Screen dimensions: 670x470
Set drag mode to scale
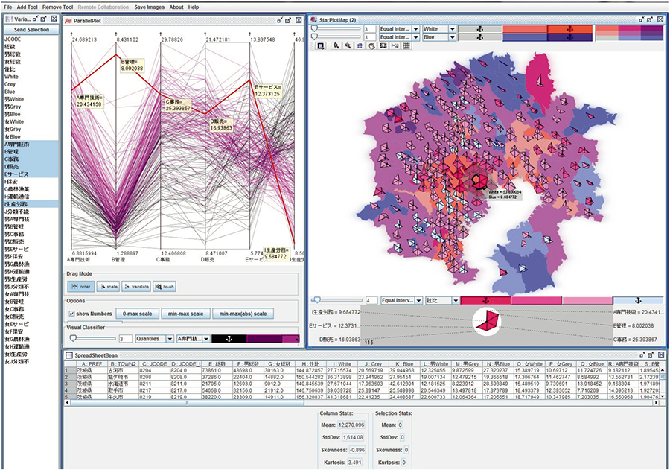(x=109, y=285)
